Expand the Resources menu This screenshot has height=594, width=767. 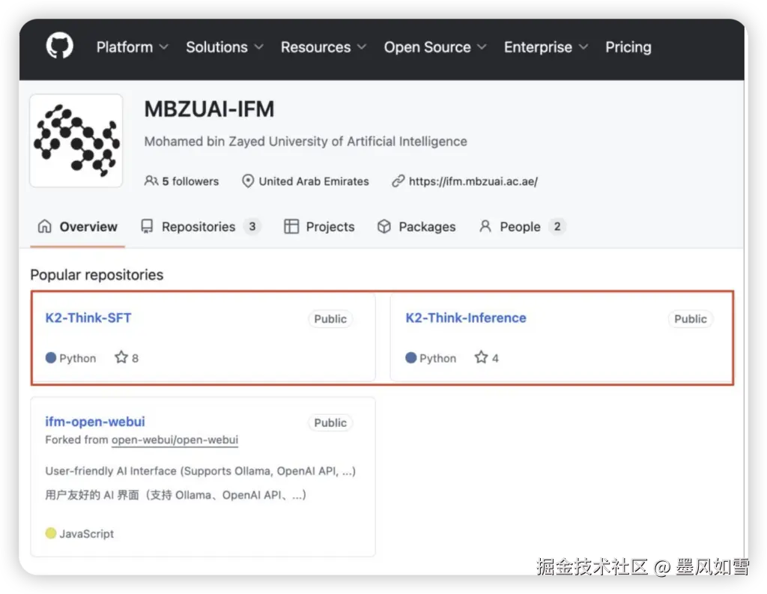click(x=324, y=47)
